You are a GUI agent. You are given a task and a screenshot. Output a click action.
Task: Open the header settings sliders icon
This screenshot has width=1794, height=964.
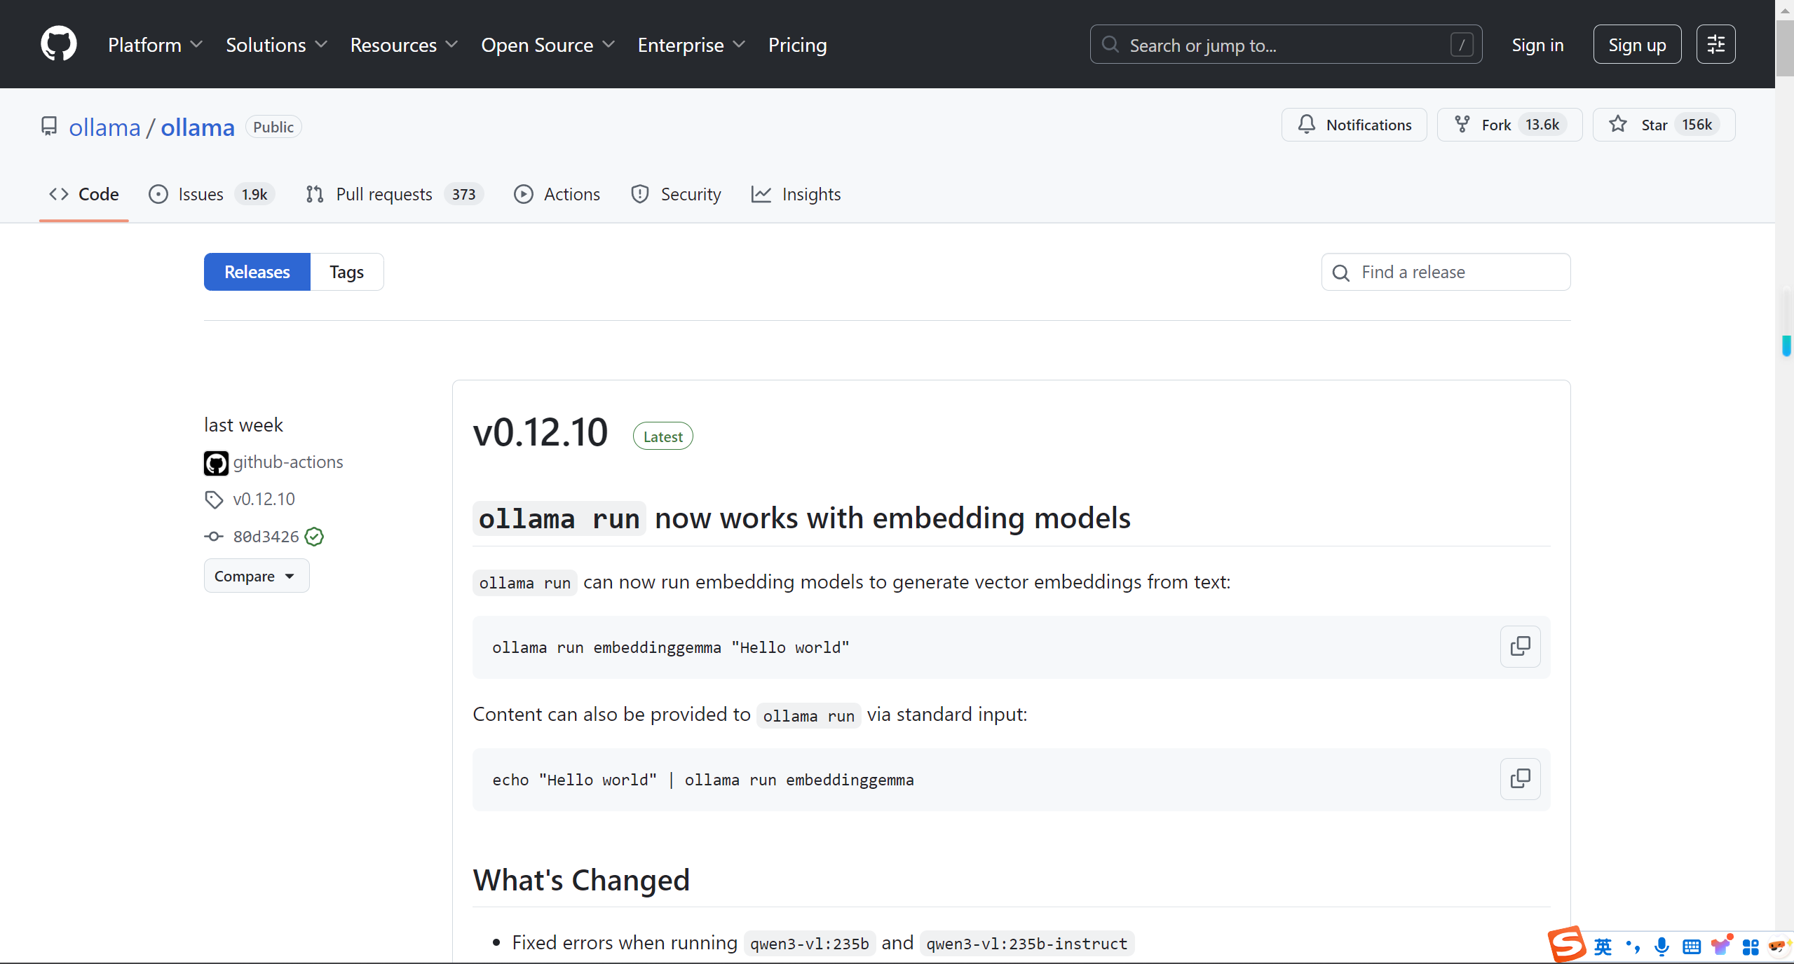[1715, 44]
